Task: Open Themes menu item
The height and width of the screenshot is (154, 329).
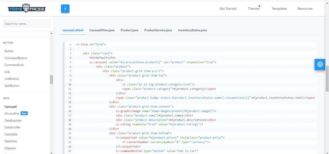Action: (253, 9)
